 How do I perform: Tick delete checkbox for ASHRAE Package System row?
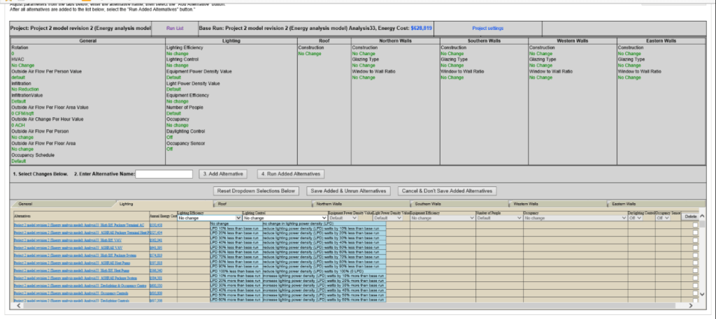click(695, 278)
